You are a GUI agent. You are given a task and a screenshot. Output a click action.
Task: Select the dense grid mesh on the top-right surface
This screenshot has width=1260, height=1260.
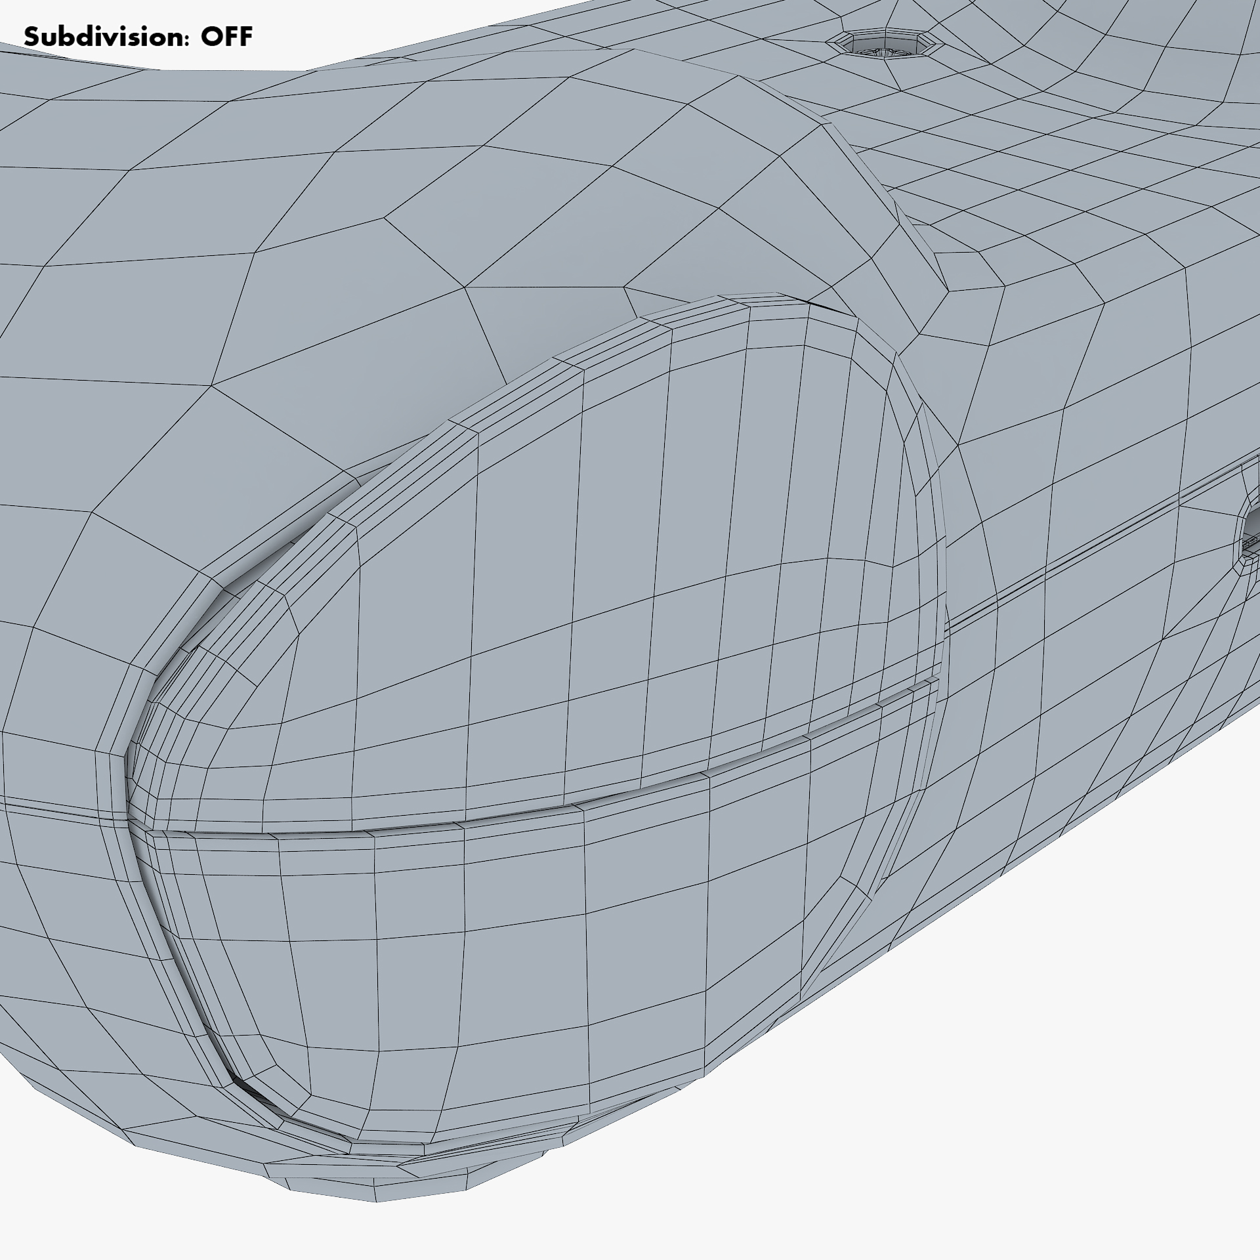[1083, 164]
